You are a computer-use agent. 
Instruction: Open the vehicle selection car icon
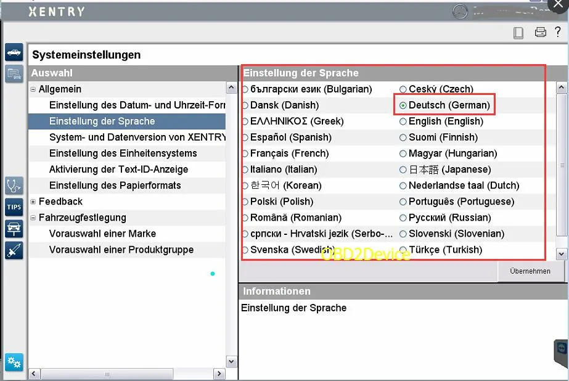(14, 52)
